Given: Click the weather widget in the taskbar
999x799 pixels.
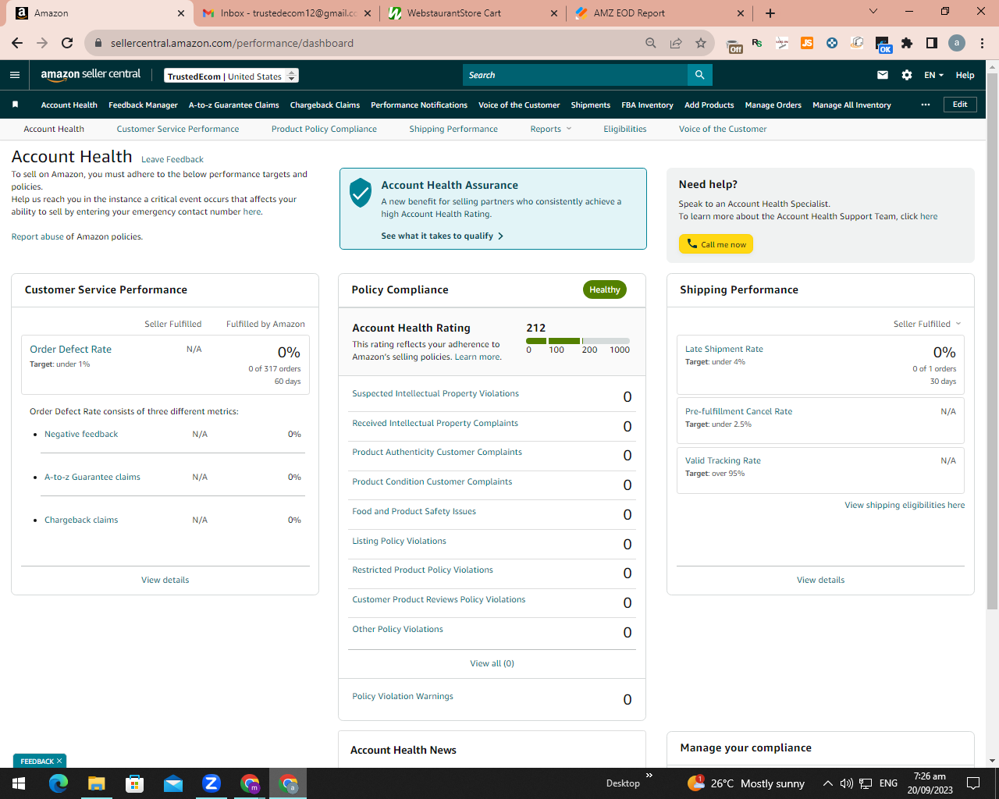Looking at the screenshot, I should [746, 783].
